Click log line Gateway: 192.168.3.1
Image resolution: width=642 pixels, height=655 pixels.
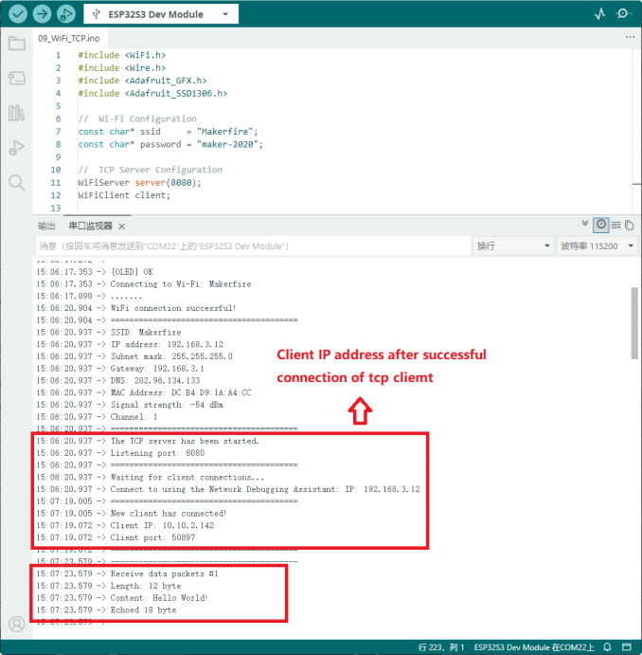[x=120, y=369]
